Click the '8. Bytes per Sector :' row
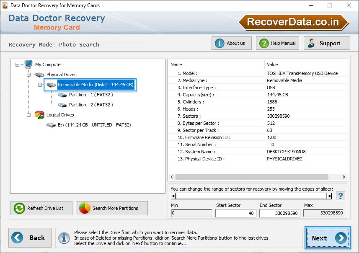 point(258,123)
